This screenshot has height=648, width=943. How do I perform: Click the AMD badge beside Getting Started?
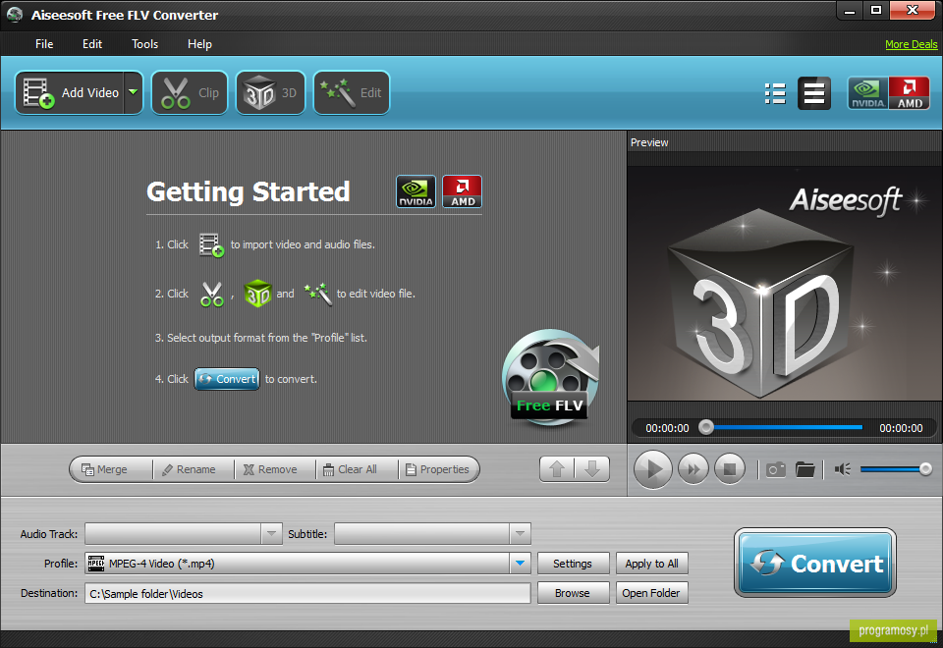[x=463, y=191]
